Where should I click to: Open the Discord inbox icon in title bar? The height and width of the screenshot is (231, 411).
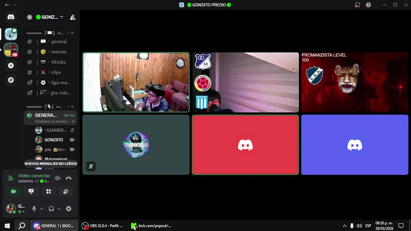[x=357, y=5]
